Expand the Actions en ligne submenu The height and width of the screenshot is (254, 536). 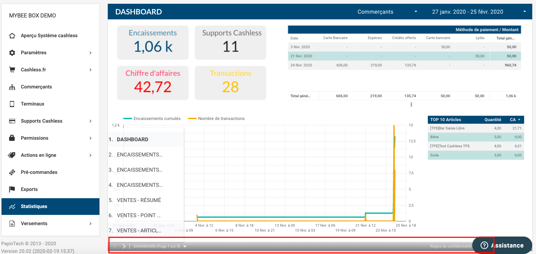pyautogui.click(x=90, y=155)
